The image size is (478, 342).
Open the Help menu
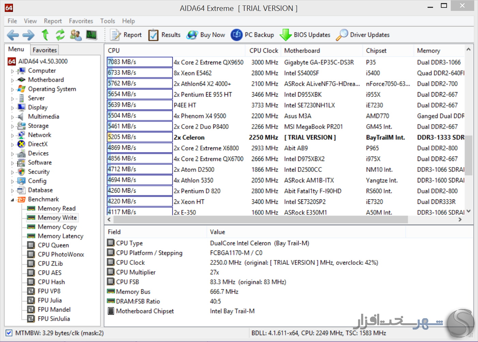point(128,21)
